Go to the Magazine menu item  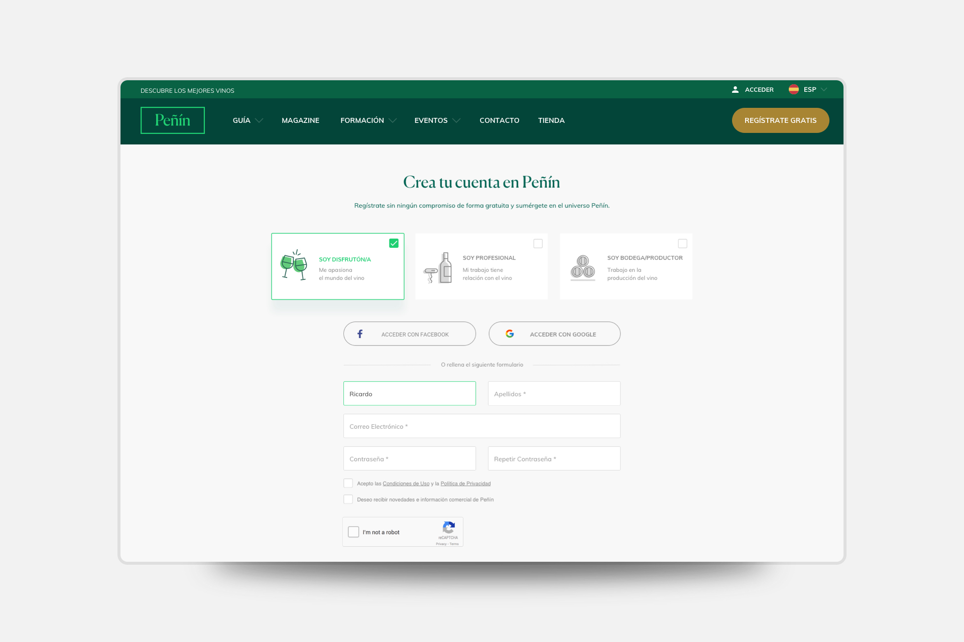click(300, 120)
